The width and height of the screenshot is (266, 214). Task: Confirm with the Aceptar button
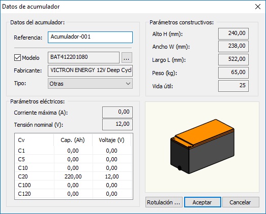click(x=202, y=202)
